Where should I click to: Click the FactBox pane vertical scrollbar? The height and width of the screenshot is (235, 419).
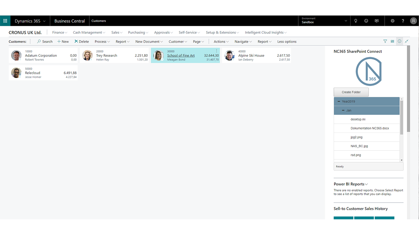(408, 88)
